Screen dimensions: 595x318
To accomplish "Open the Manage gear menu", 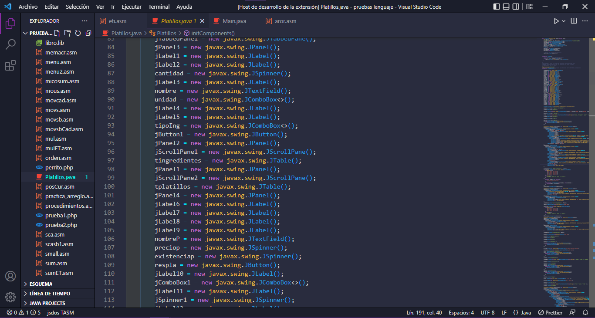I will (x=10, y=297).
